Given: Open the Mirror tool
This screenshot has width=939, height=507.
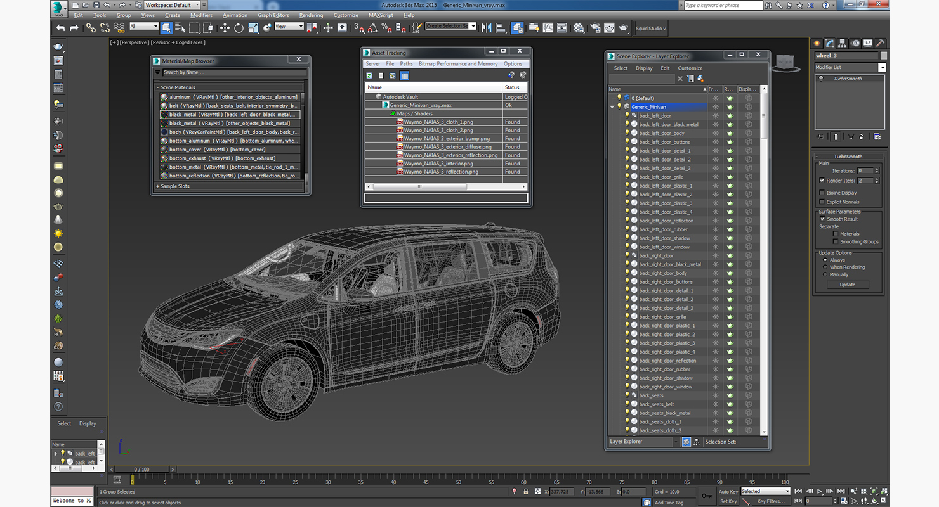Looking at the screenshot, I should click(x=487, y=28).
